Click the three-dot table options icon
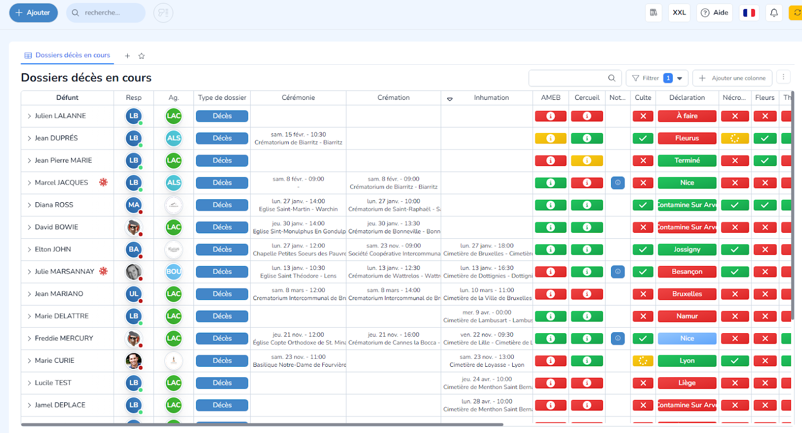 pyautogui.click(x=783, y=77)
